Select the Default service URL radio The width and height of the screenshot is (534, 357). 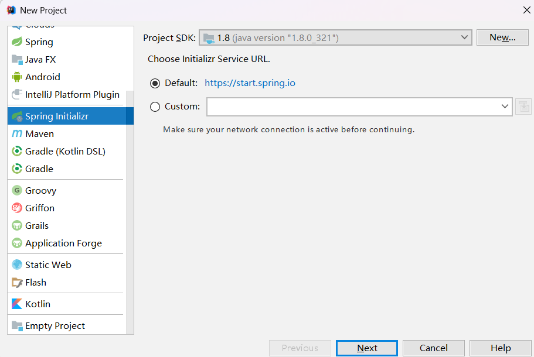(x=155, y=83)
